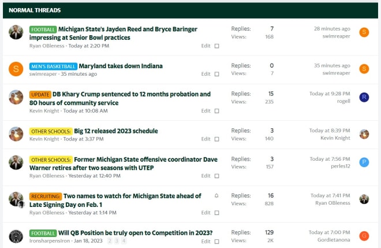The image size is (381, 248).
Task: Open Kevin Knight avatar beside Khary Crump thread
Action: [x=16, y=97]
